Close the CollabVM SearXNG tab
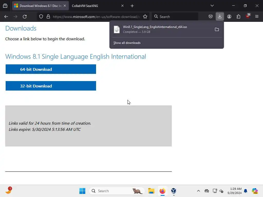 [123, 6]
